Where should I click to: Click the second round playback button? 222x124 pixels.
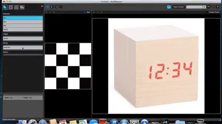[x=52, y=7]
